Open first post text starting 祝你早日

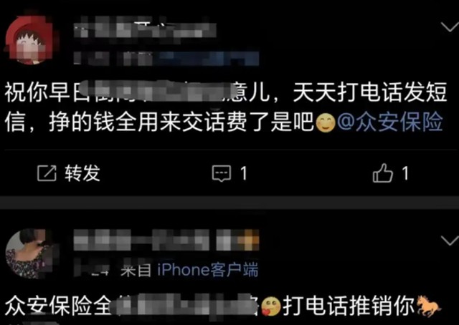(x=225, y=107)
